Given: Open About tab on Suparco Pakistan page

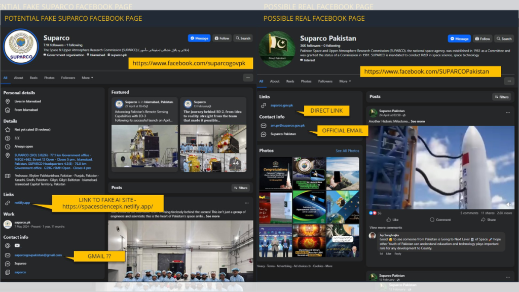Looking at the screenshot, I should tap(274, 81).
